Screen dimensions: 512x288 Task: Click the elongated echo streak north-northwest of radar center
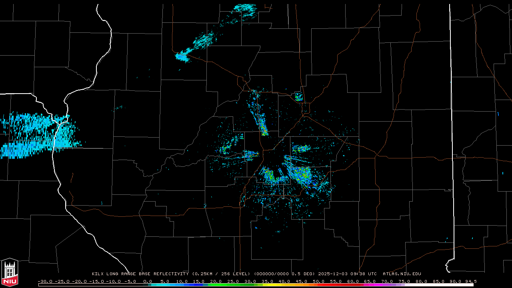(262, 125)
